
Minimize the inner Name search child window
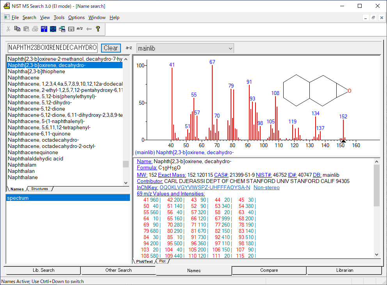click(366, 18)
